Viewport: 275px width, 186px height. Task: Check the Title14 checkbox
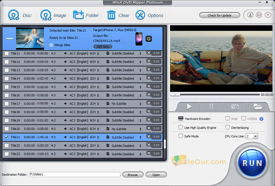tap(7, 79)
